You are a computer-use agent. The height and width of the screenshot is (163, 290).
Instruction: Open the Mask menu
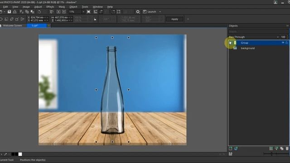tap(62, 7)
